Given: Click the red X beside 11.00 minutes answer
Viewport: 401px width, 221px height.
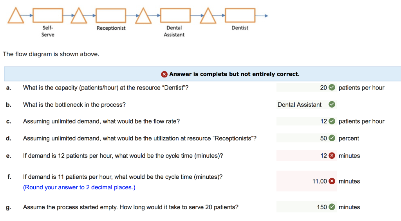Looking at the screenshot, I should pyautogui.click(x=332, y=181).
